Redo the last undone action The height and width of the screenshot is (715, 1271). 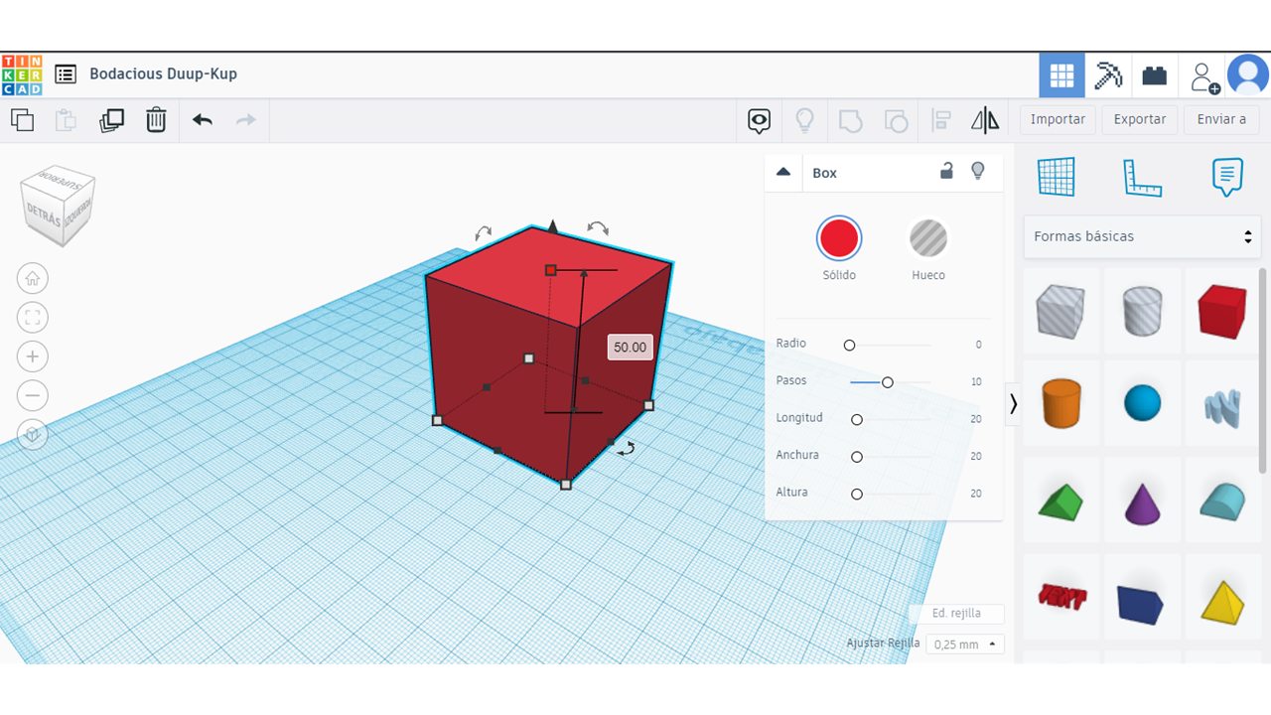245,120
